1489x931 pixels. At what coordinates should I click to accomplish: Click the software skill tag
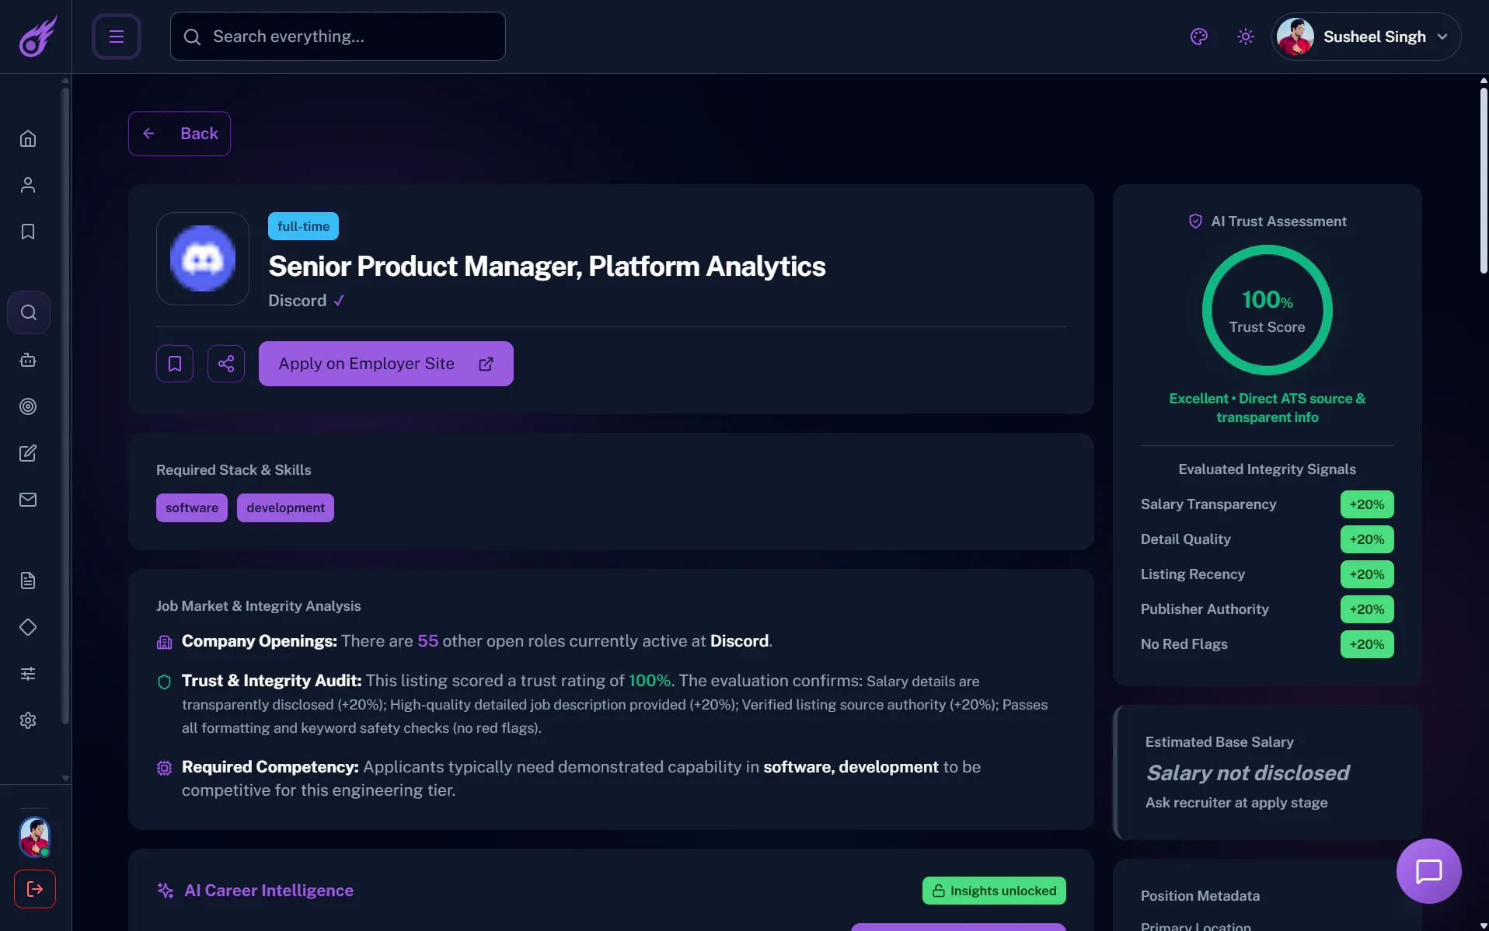click(x=192, y=507)
